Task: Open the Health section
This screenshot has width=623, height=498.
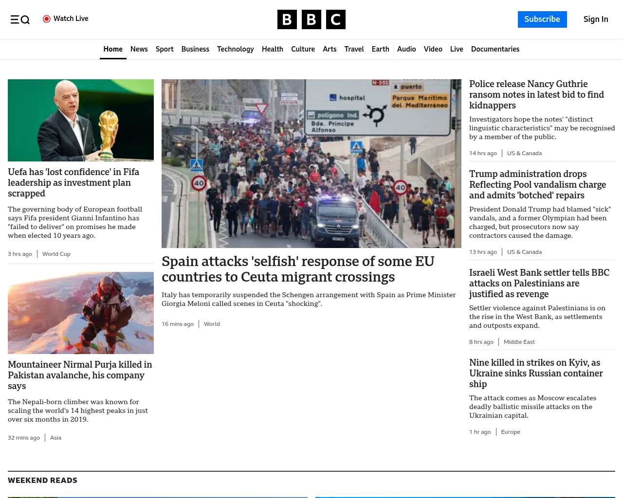Action: click(273, 49)
